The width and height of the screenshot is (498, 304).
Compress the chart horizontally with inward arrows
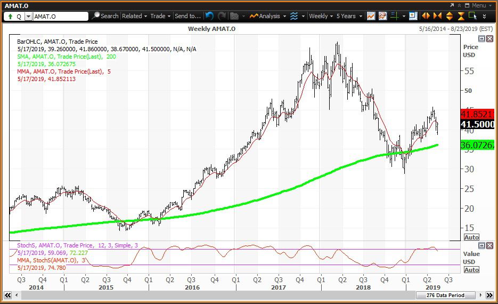point(437,16)
